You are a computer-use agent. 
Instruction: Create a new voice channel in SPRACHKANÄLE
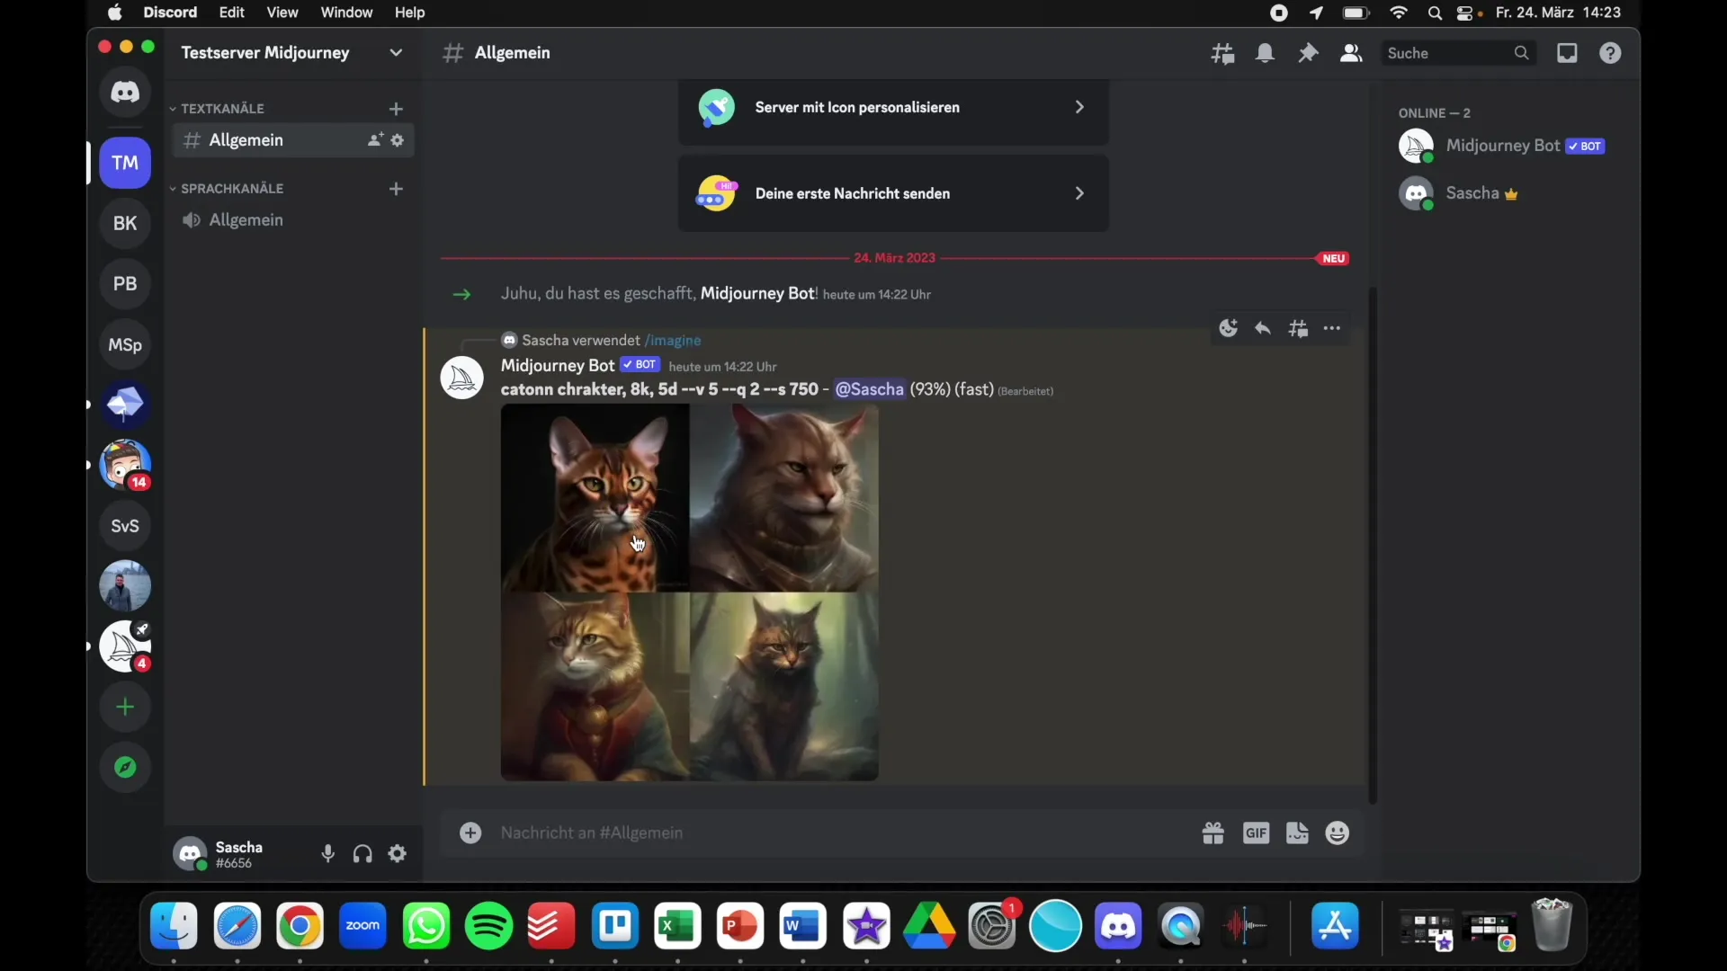pyautogui.click(x=396, y=189)
